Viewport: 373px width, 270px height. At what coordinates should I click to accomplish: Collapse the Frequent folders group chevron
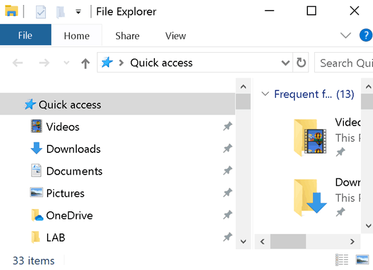point(265,94)
